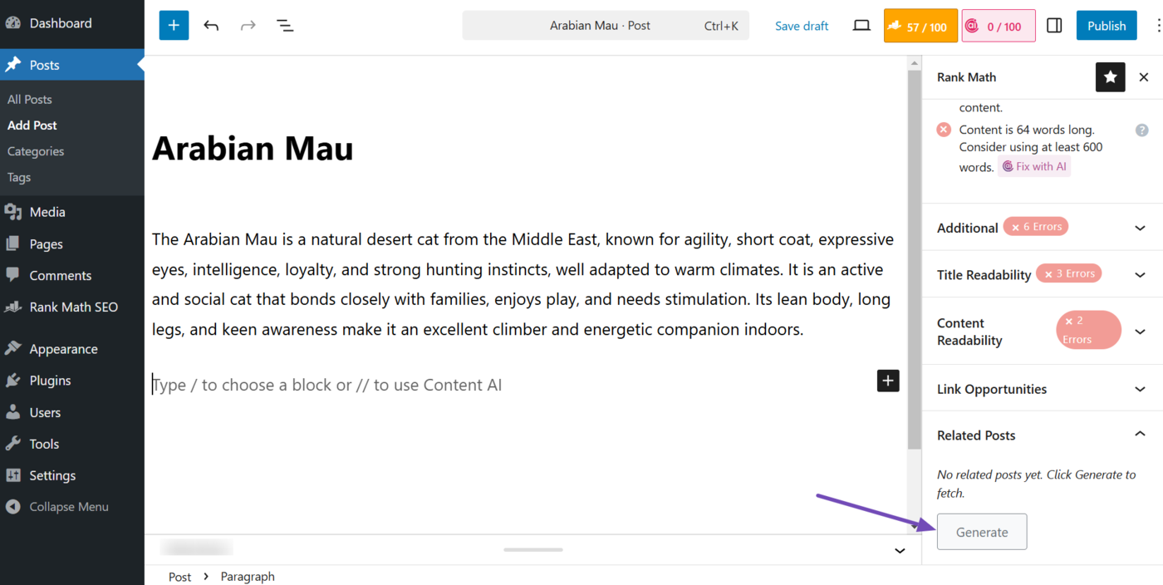Unpin Rank Math using the star icon
This screenshot has height=585, width=1163.
1110,77
